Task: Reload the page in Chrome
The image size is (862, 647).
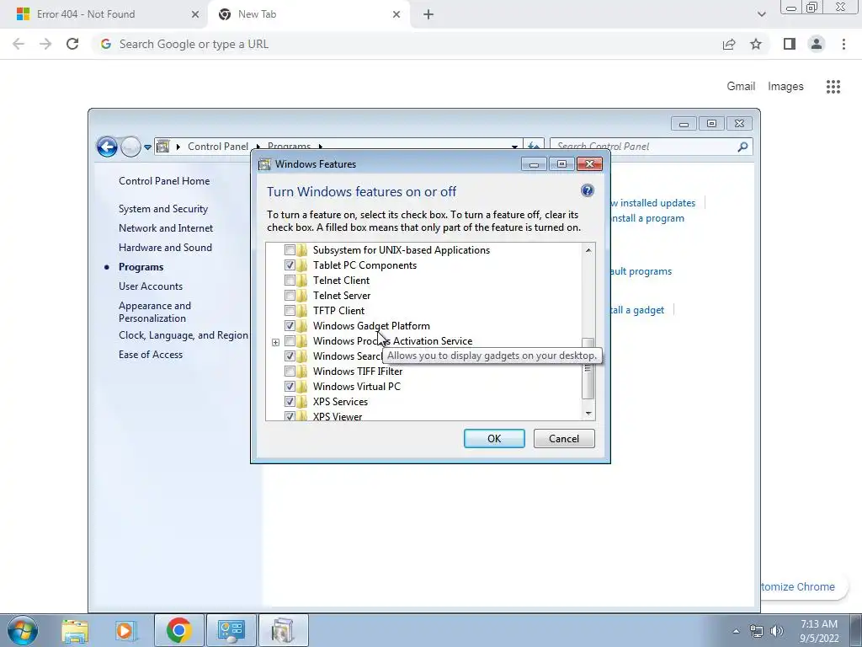Action: point(72,44)
